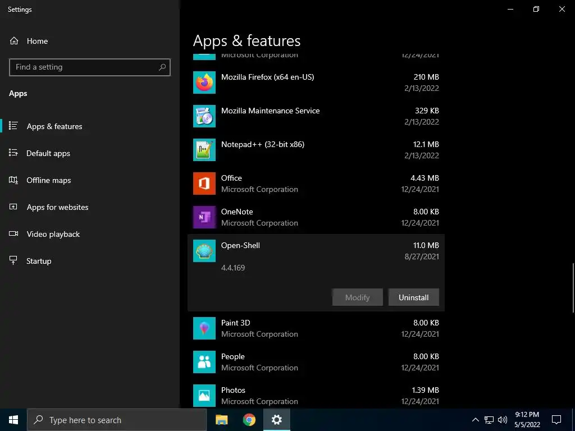
Task: Click the Startup sidebar icon
Action: 13,260
